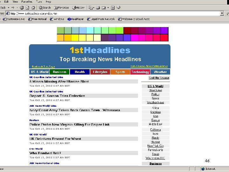Click the dark red color swatch

[127, 31]
